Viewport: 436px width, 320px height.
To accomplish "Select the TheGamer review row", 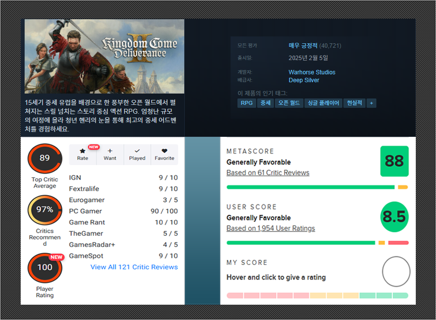I will [124, 234].
